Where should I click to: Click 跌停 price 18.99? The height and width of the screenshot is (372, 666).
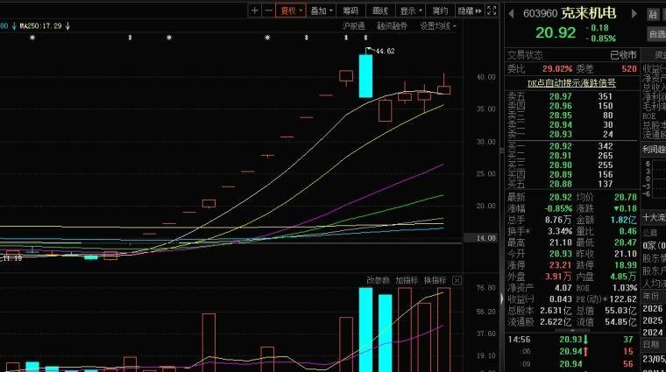626,265
